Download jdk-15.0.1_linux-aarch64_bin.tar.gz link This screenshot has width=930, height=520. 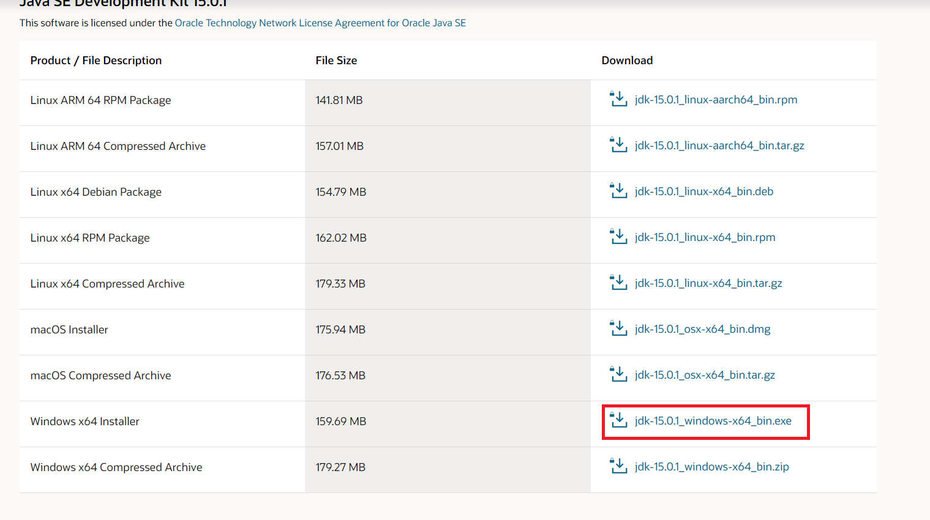click(x=719, y=146)
